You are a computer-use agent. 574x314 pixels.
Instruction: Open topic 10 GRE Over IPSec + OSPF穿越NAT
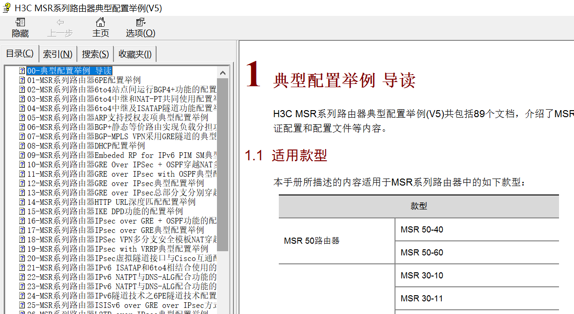[x=121, y=164]
